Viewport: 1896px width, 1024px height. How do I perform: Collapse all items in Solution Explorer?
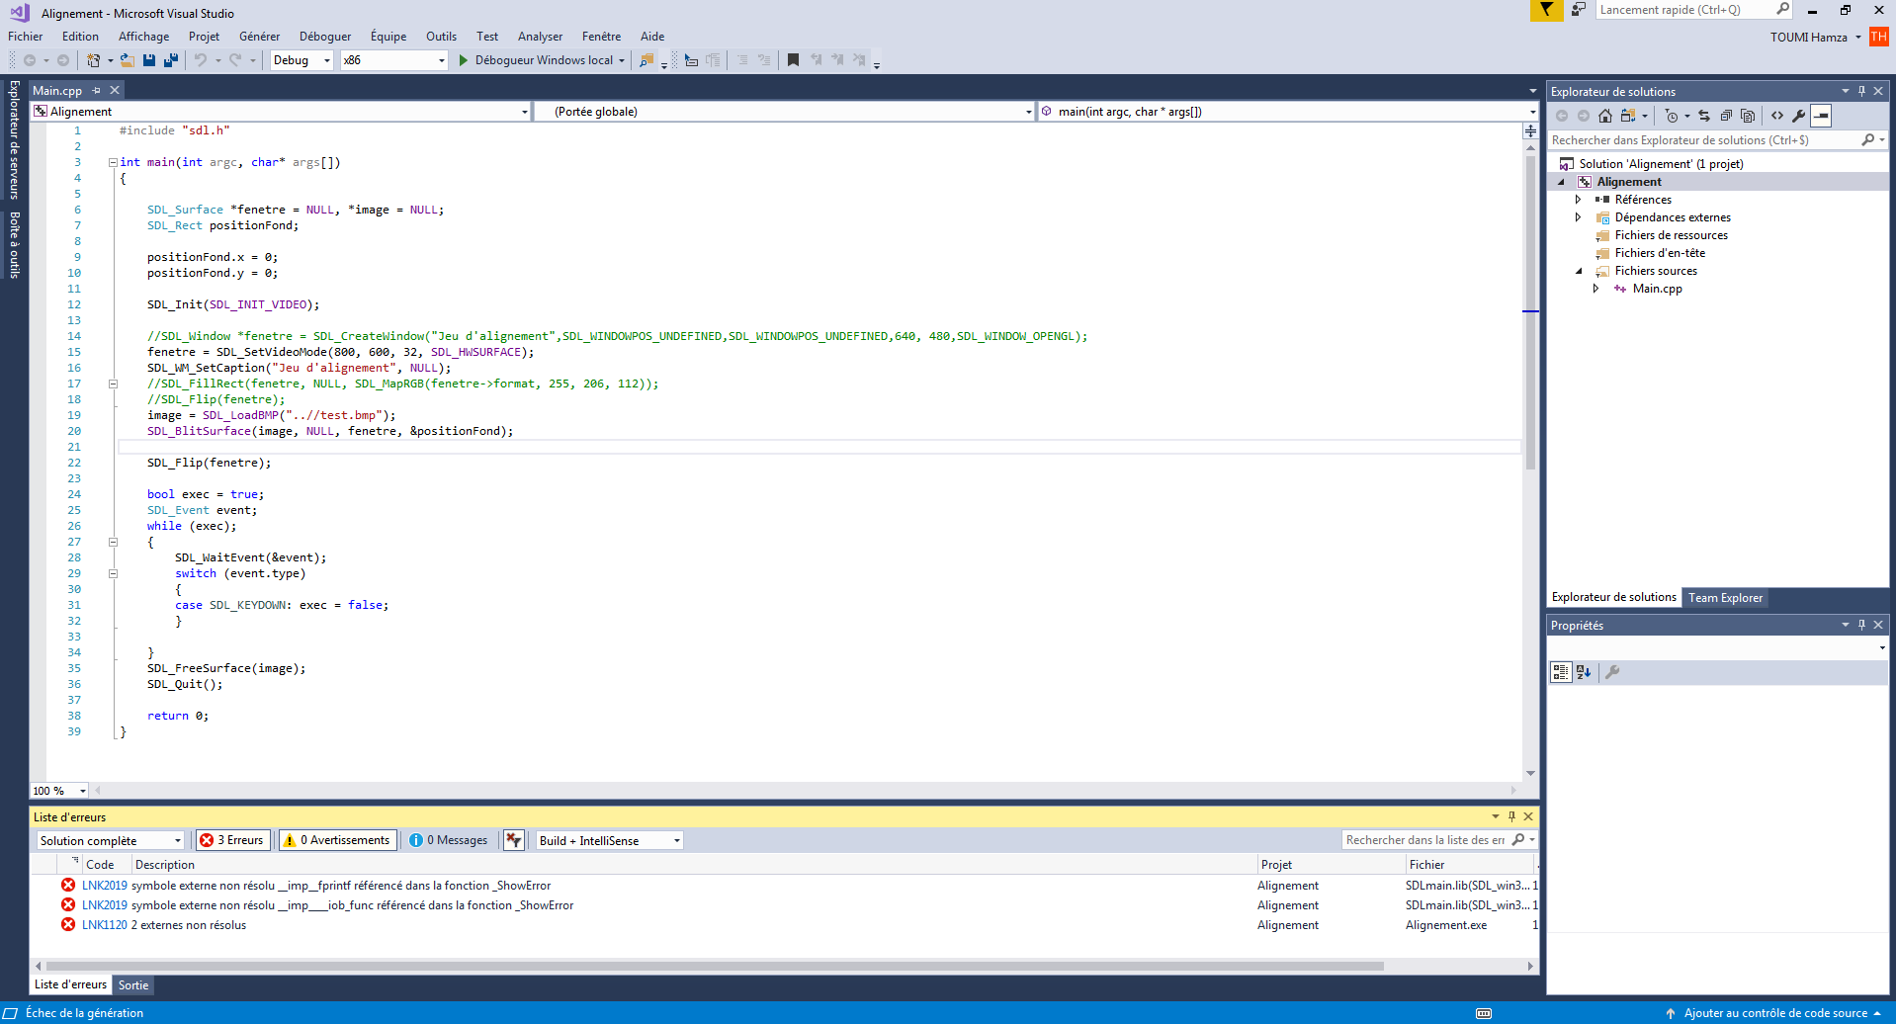coord(1726,116)
